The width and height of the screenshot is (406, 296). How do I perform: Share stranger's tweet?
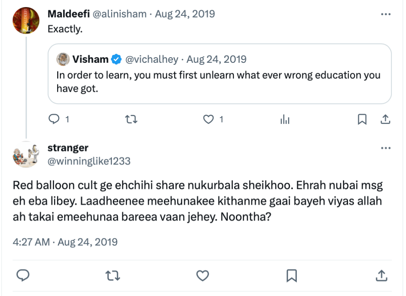[381, 275]
